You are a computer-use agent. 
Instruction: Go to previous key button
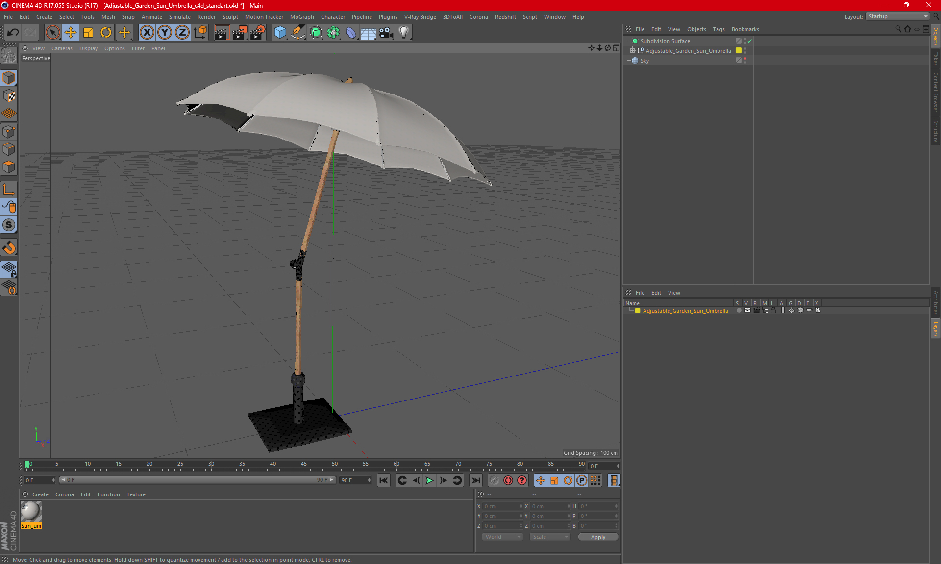402,480
